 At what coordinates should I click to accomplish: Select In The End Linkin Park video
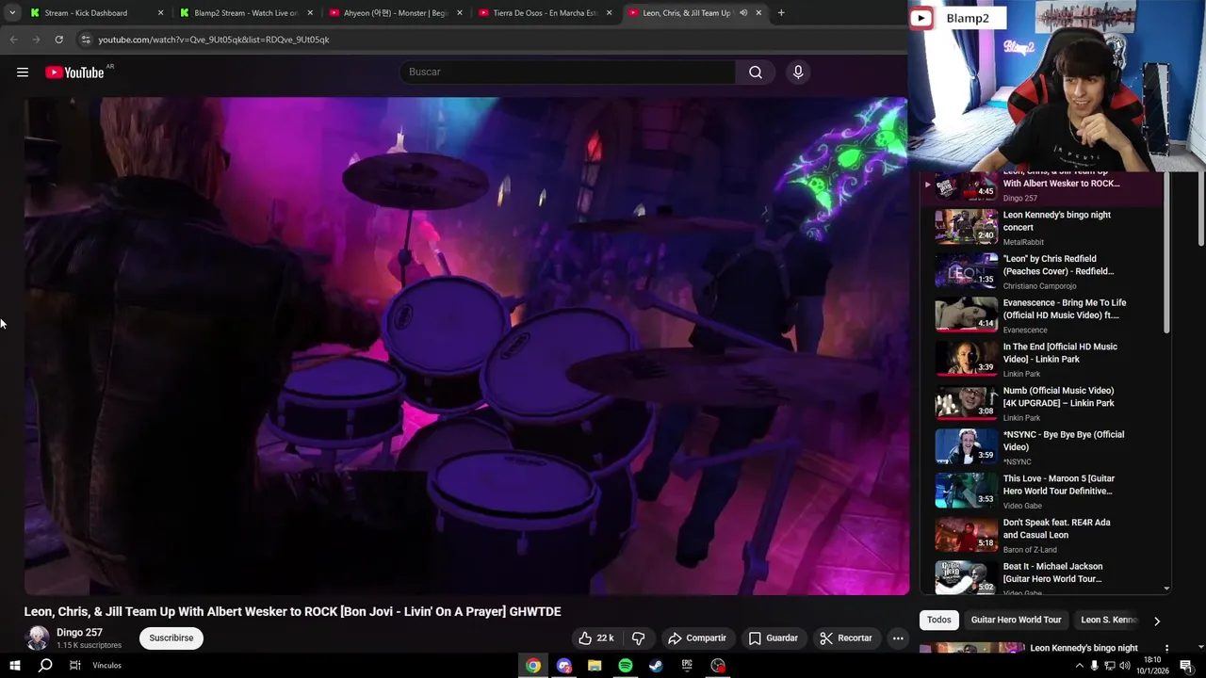tap(1042, 359)
